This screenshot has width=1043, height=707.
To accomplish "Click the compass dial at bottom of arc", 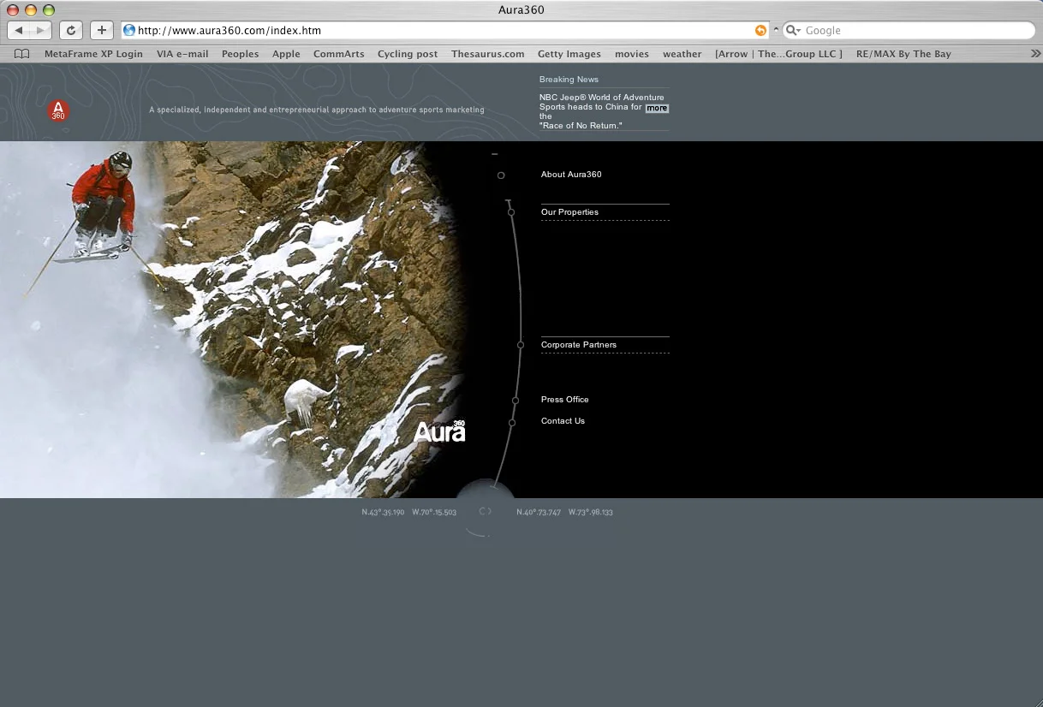I will point(485,511).
